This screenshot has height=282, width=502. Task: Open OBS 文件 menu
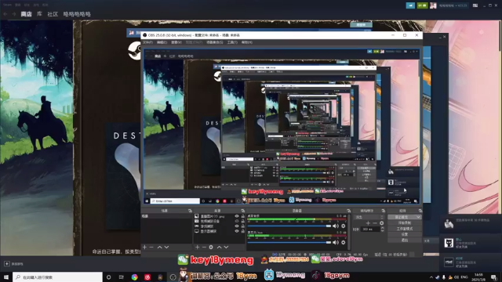(147, 42)
